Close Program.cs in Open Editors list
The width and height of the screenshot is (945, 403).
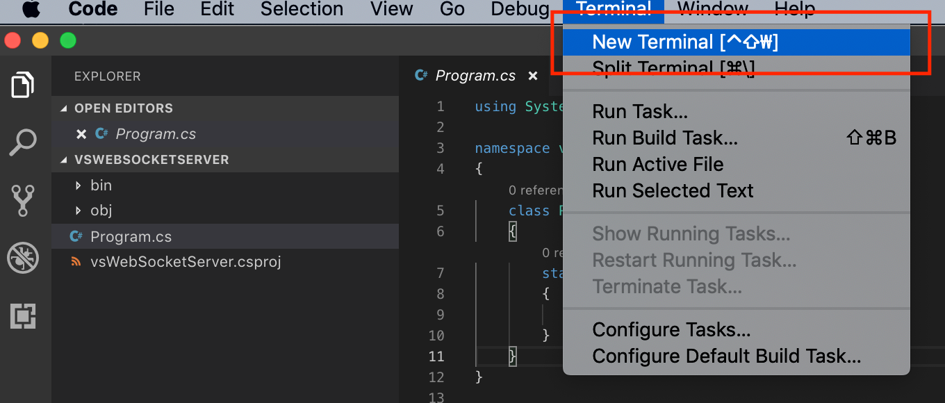click(x=81, y=134)
